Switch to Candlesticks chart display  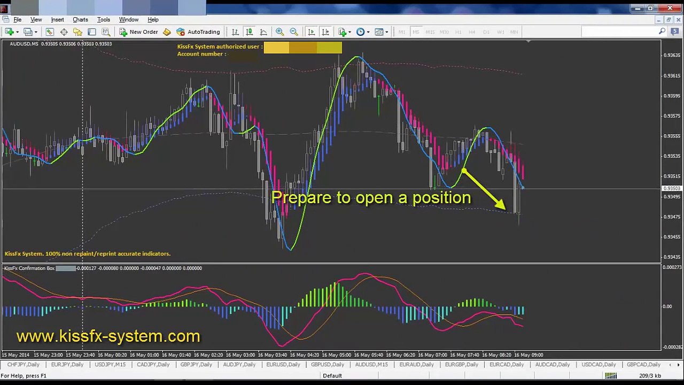(249, 32)
